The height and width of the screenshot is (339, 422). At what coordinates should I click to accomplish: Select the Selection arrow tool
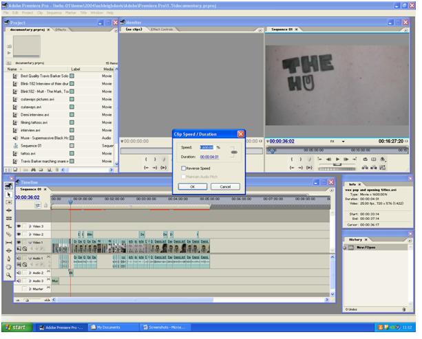9,195
